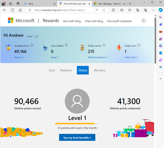
Task: Open Browser essentials heart icon
Action: pos(146,10)
